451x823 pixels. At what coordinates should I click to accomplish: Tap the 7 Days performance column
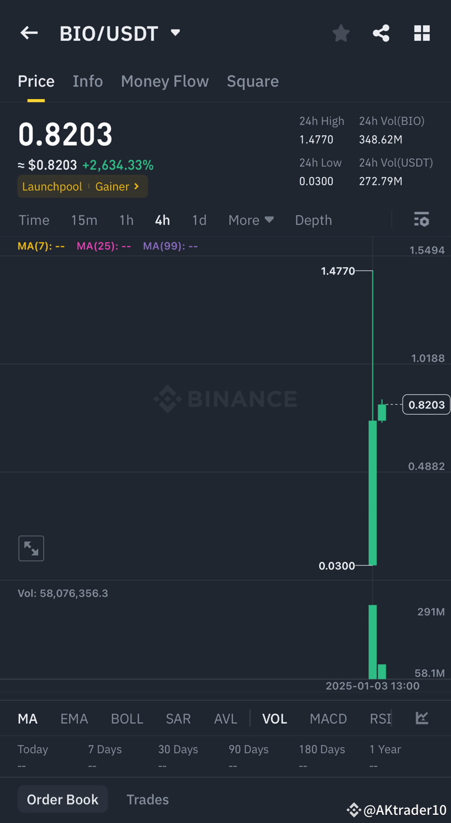[105, 756]
